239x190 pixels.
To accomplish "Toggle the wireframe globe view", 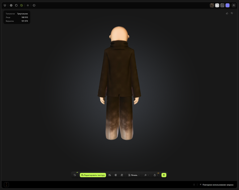I will click(x=34, y=5).
